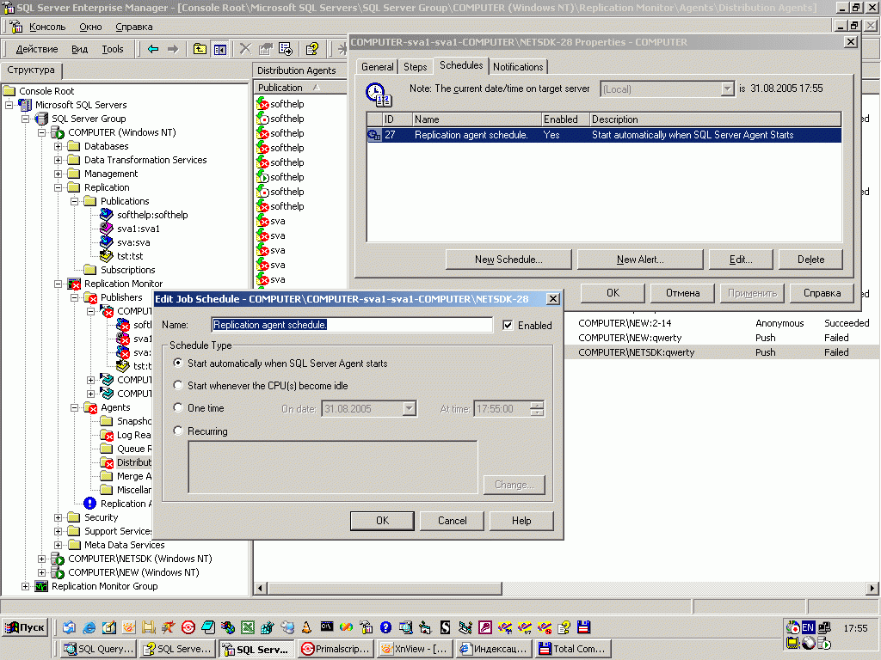Select the Subscriptions folder in tree

(127, 270)
